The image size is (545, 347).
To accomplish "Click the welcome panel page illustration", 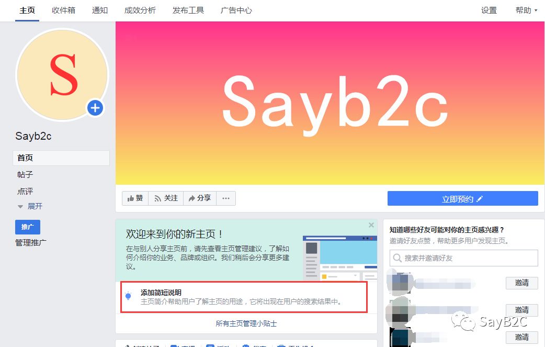I will 339,258.
